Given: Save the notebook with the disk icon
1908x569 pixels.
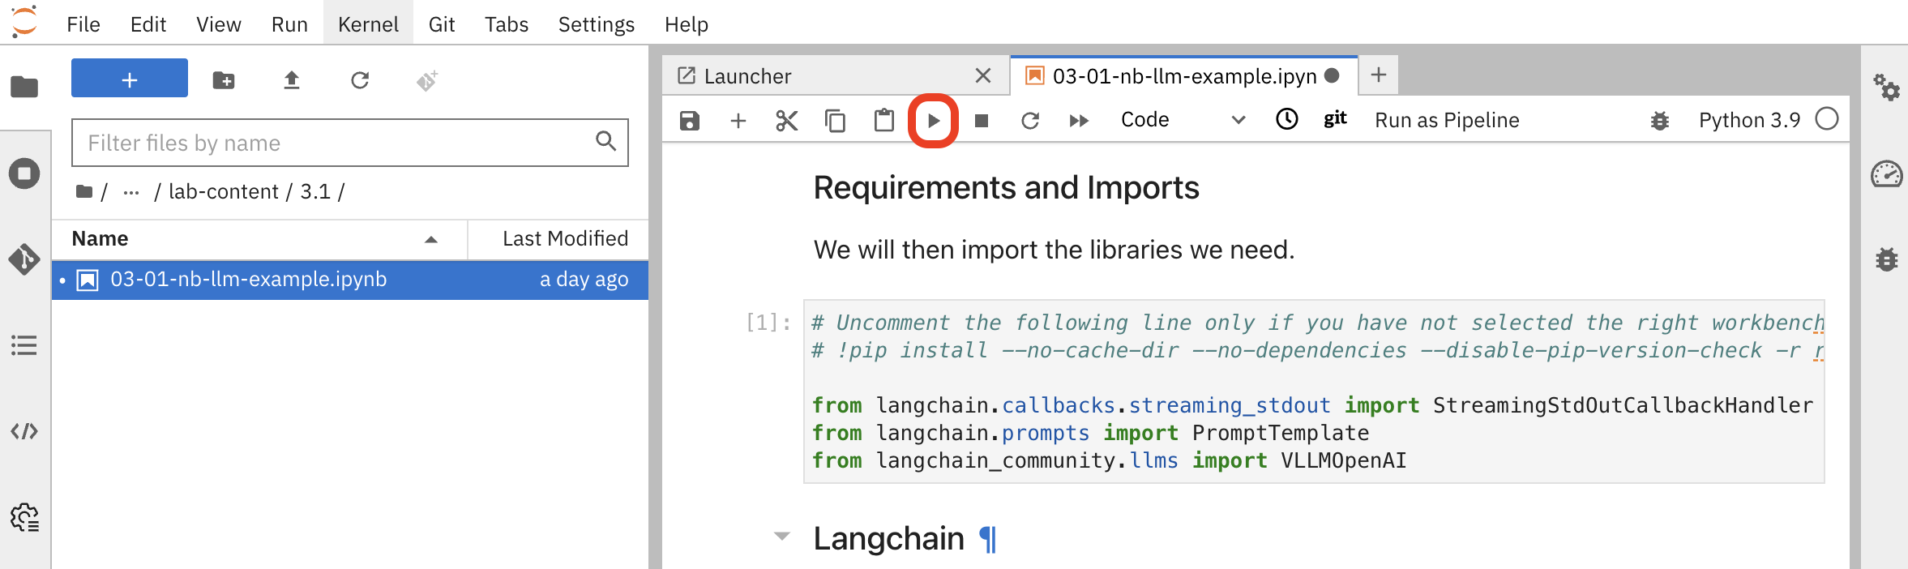Looking at the screenshot, I should click(689, 121).
